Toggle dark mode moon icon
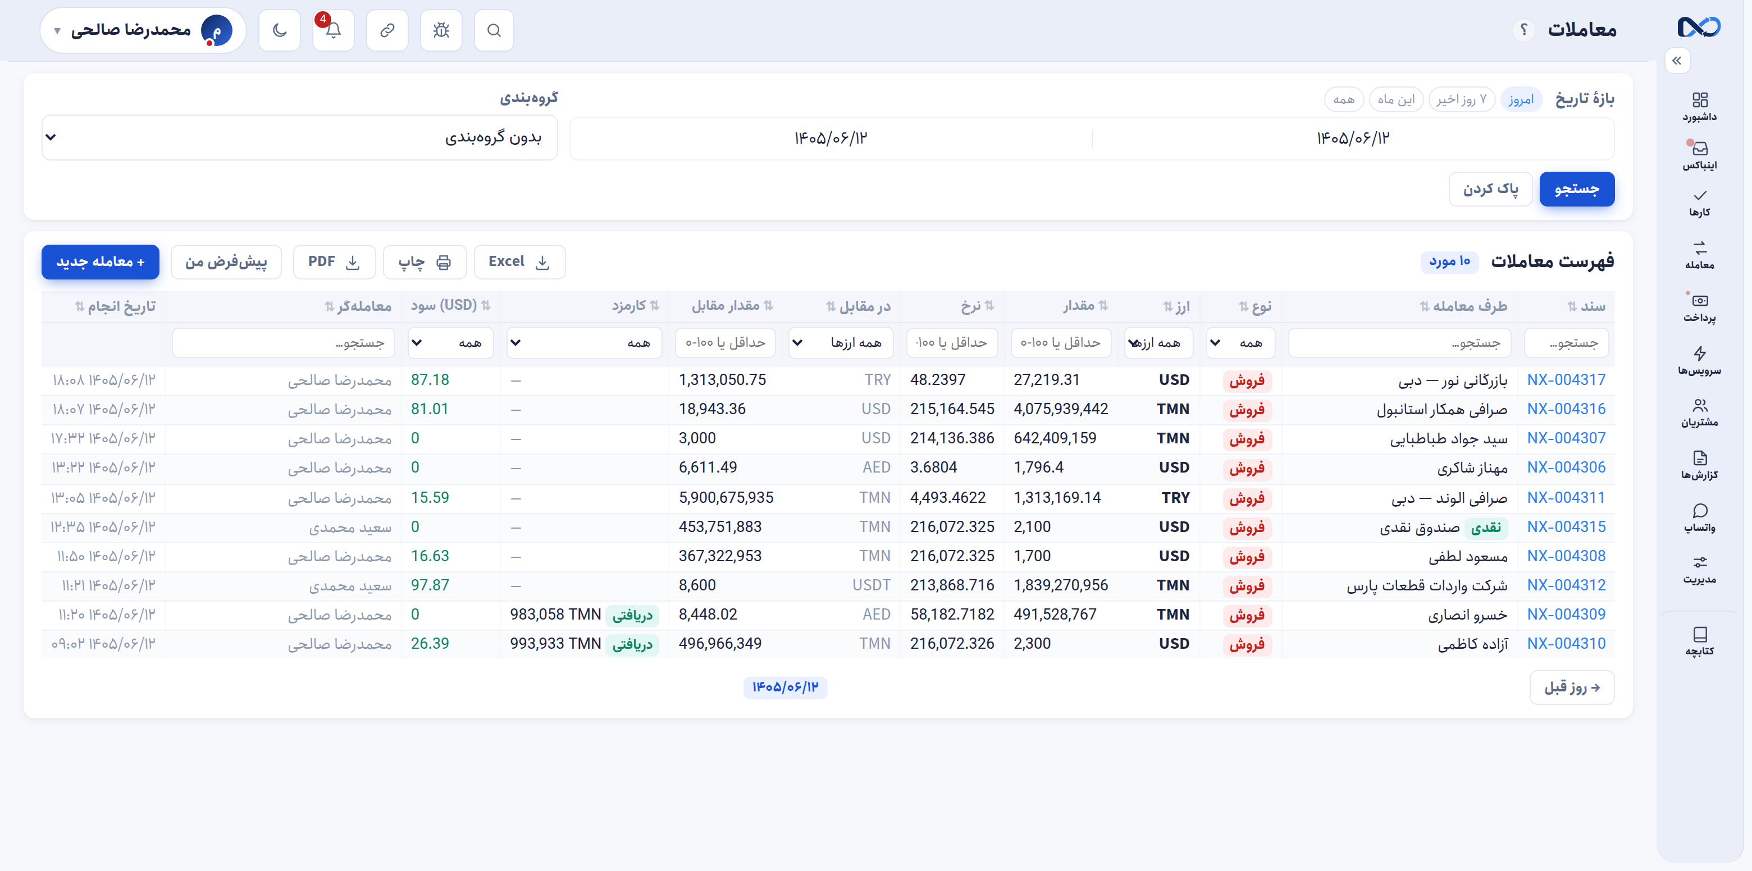The image size is (1752, 871). (280, 30)
